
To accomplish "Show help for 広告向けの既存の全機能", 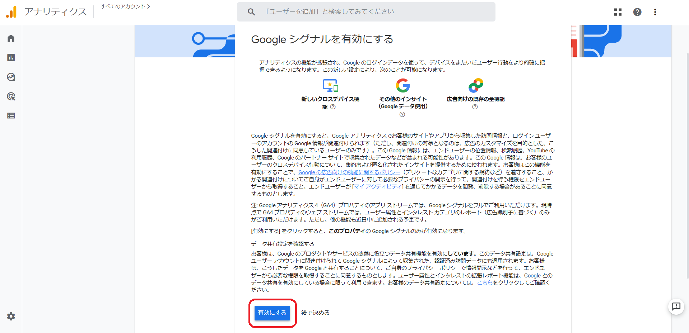I will [475, 107].
